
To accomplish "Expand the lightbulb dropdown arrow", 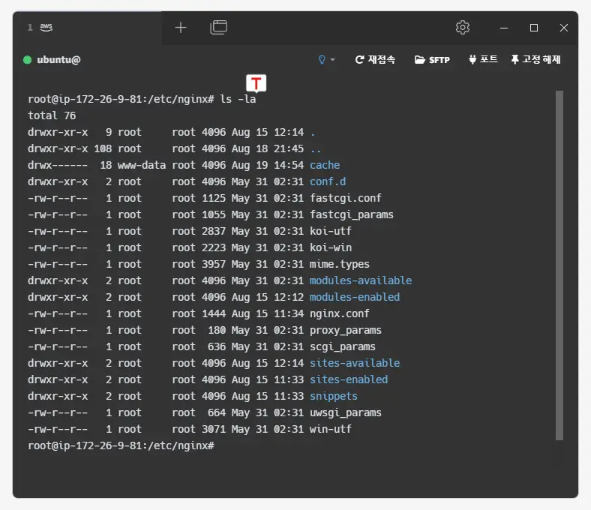I will (333, 60).
